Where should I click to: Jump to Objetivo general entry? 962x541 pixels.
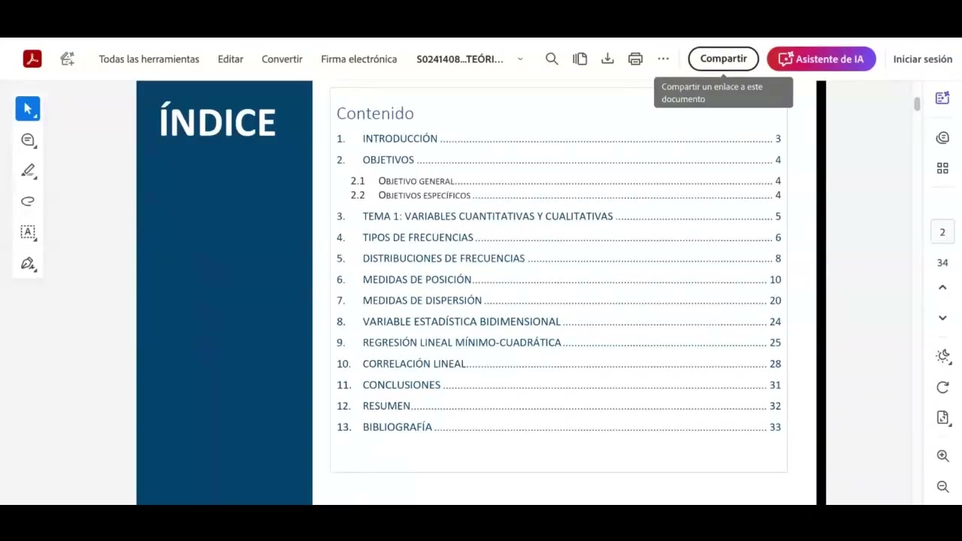565,180
